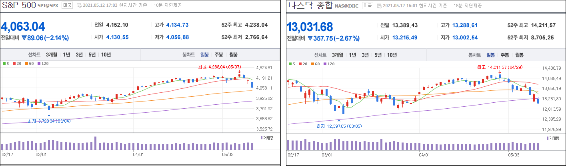
Task: Click the S&P 500 price 4,063.04
Action: pos(23,27)
